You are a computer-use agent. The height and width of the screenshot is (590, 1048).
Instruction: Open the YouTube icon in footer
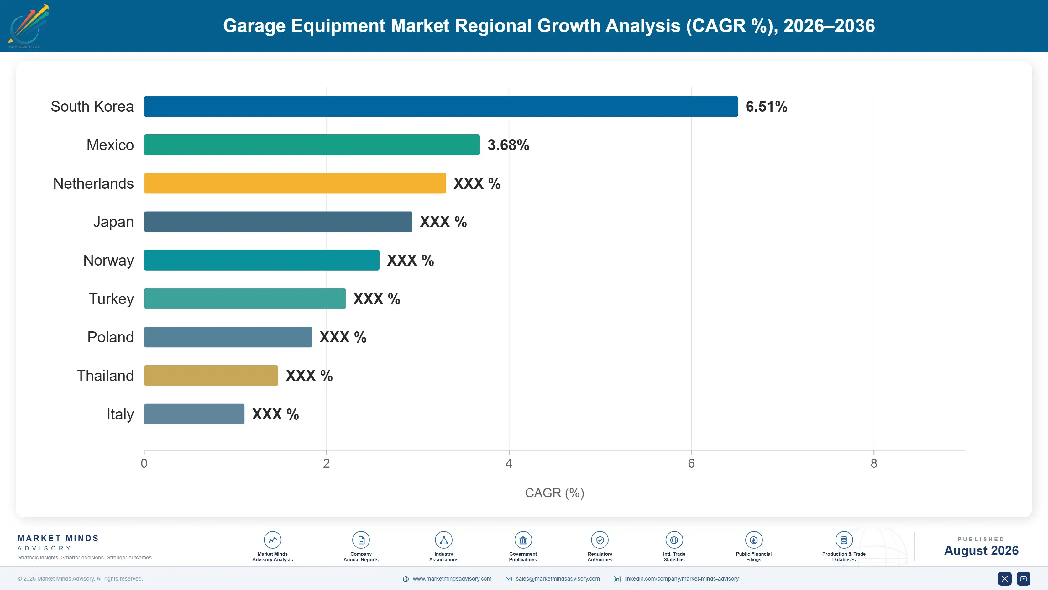1023,579
